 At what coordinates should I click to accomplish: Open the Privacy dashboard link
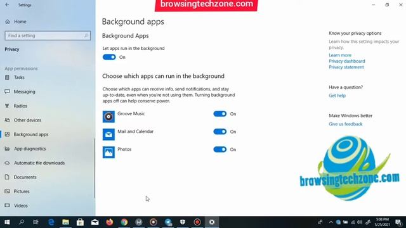(x=347, y=61)
